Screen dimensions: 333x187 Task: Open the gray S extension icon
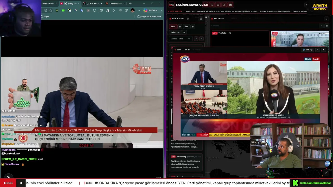pos(88,10)
